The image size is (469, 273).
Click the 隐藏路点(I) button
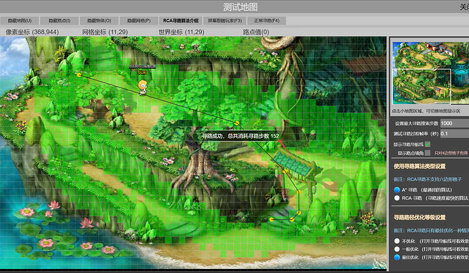pos(59,20)
